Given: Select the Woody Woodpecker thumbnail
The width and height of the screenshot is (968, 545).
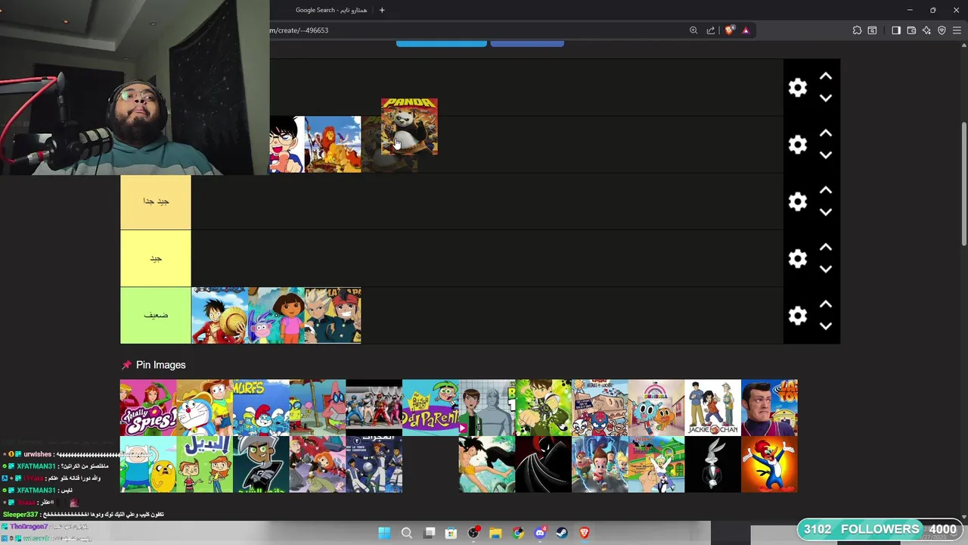Looking at the screenshot, I should 769,464.
